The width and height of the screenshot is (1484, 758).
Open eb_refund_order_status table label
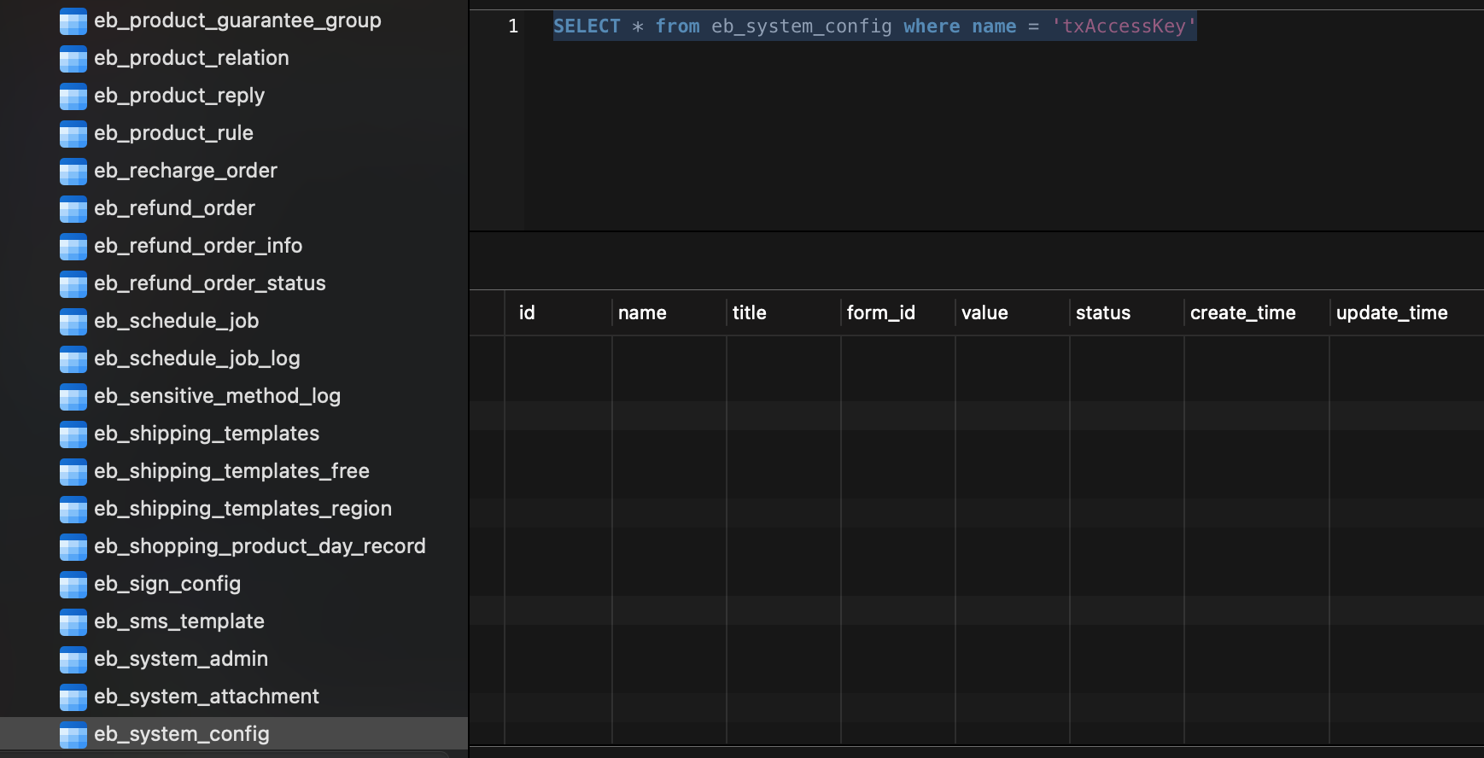210,283
